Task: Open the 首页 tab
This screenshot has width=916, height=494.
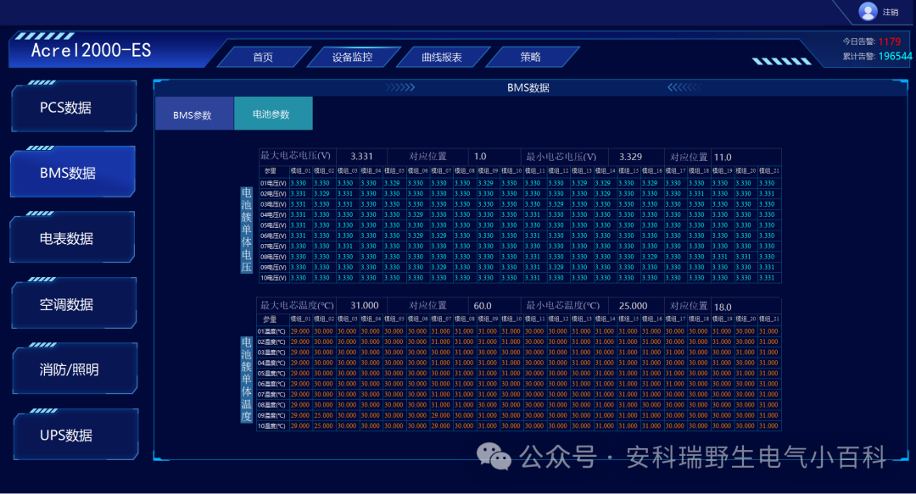Action: (263, 58)
